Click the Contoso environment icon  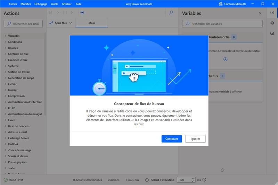click(221, 4)
